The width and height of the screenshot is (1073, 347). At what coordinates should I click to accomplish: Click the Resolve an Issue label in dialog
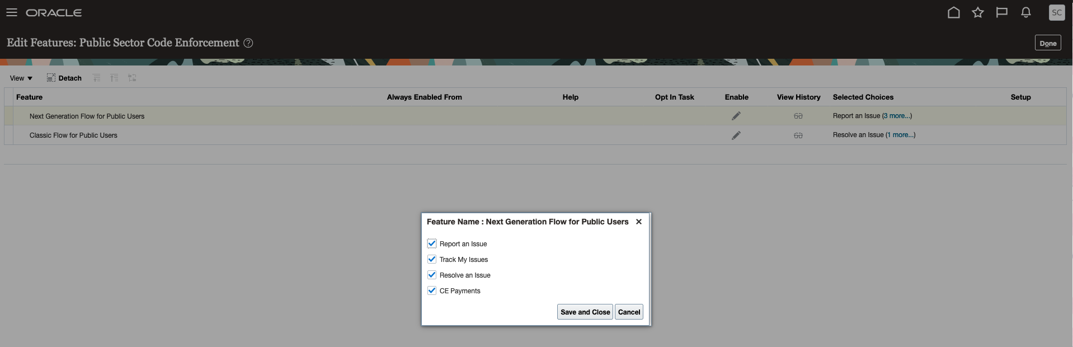click(465, 275)
